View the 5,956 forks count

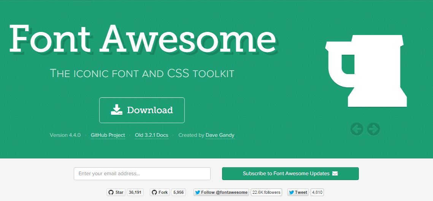(178, 192)
